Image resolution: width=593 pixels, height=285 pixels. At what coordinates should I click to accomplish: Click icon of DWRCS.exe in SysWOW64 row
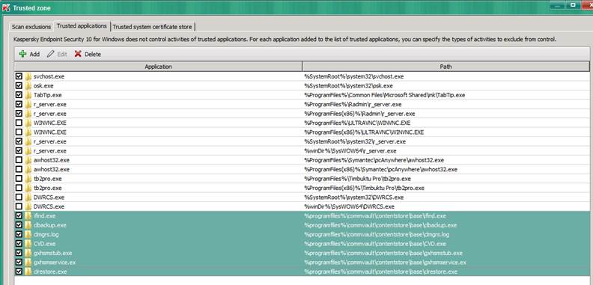[x=28, y=206]
